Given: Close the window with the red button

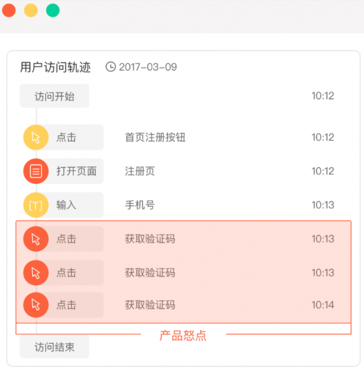Looking at the screenshot, I should [9, 10].
